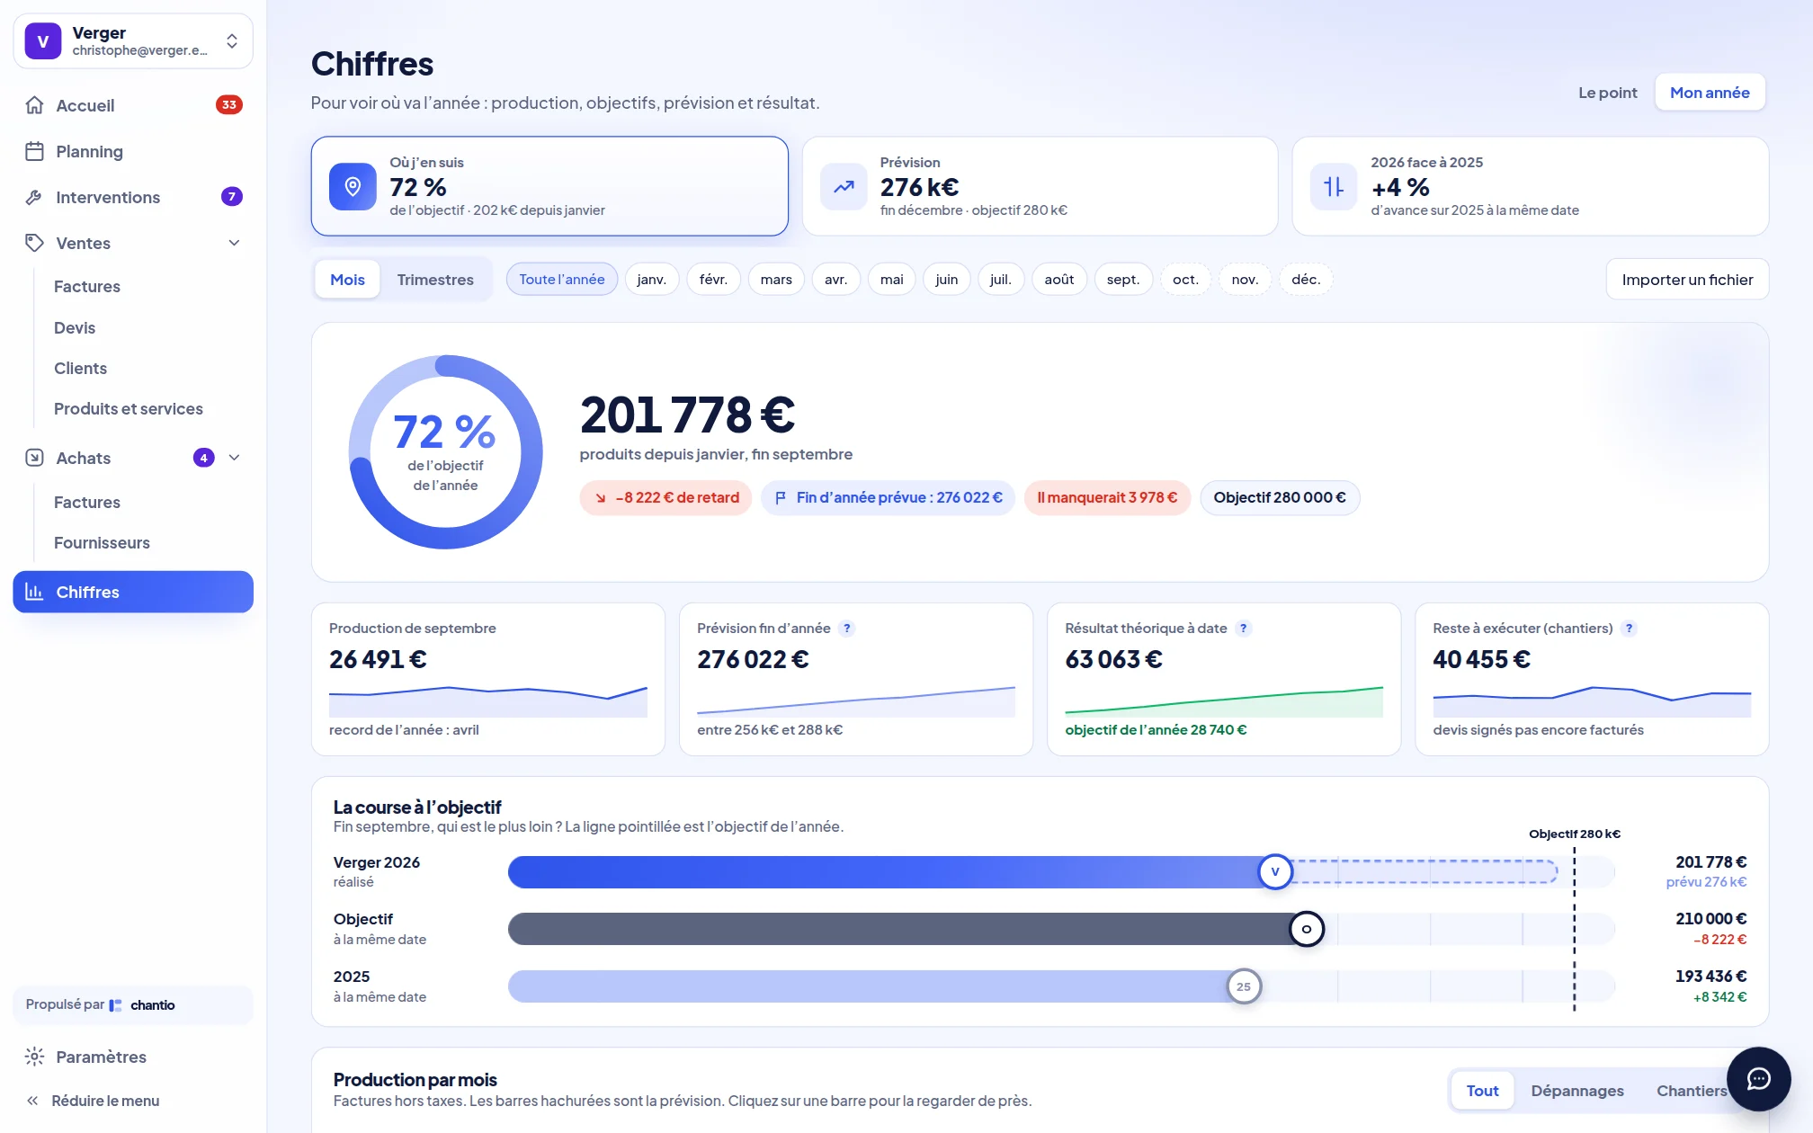1813x1133 pixels.
Task: Click the Interventions wrench icon
Action: point(34,197)
